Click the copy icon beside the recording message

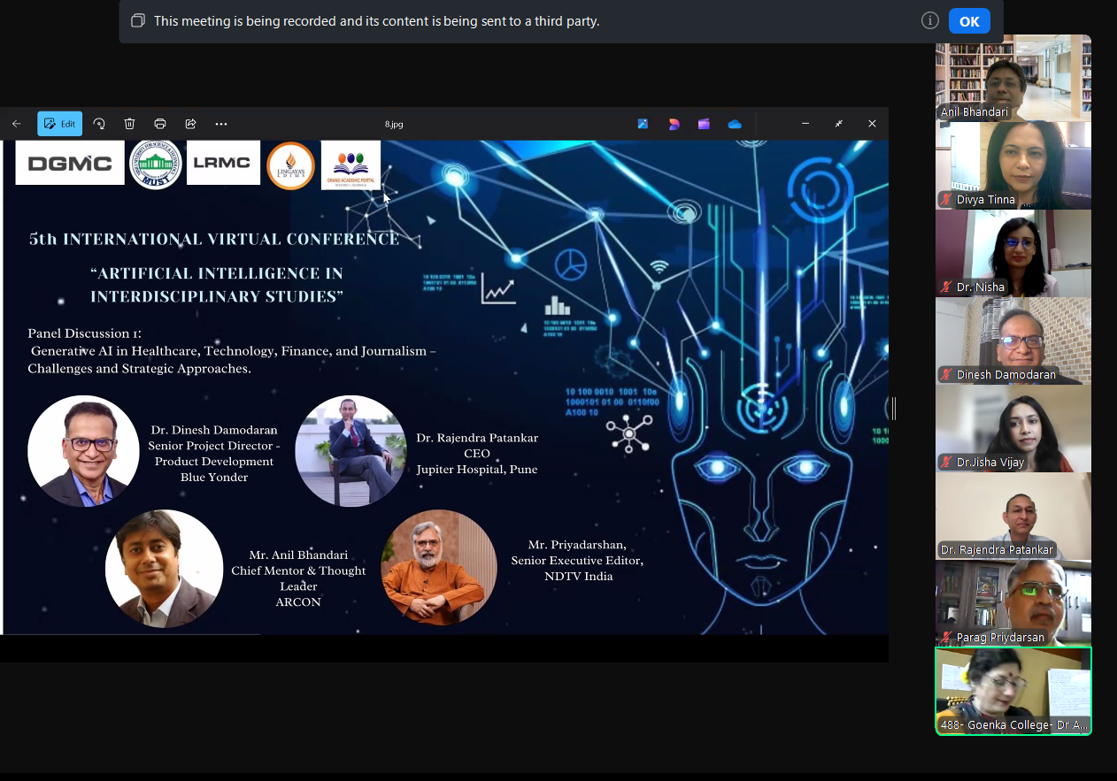coord(137,20)
